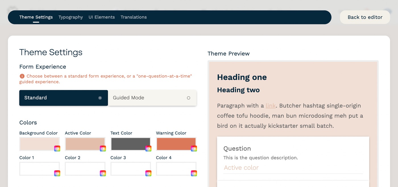The image size is (398, 187).
Task: Open the Typography tab
Action: (x=71, y=17)
